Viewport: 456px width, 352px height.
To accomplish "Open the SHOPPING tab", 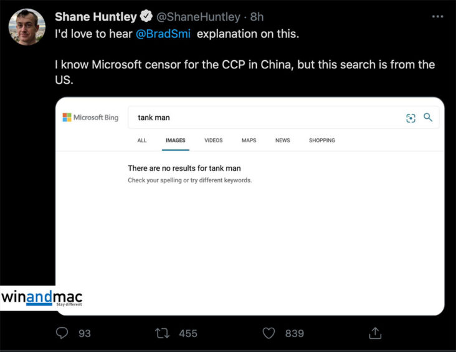I will [321, 141].
